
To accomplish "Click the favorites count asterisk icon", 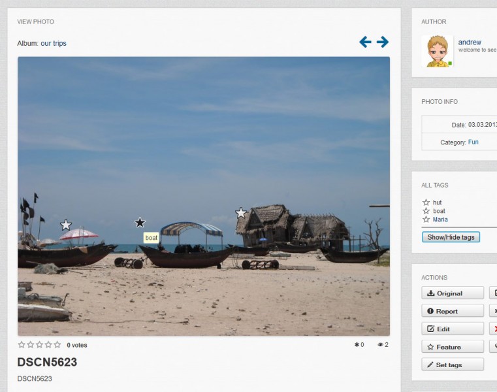I will pyautogui.click(x=357, y=345).
